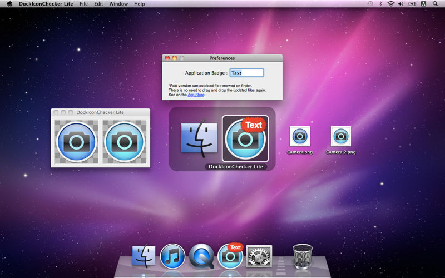Image resolution: width=445 pixels, height=278 pixels.
Task: Click the Time Machine menu bar icon
Action: pos(370,4)
